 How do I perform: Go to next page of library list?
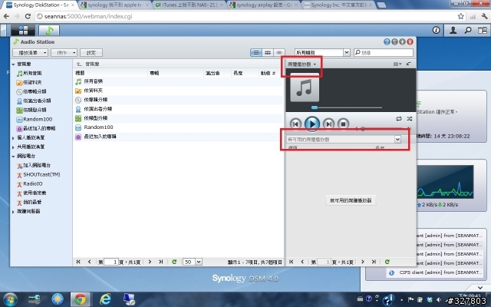(x=150, y=262)
